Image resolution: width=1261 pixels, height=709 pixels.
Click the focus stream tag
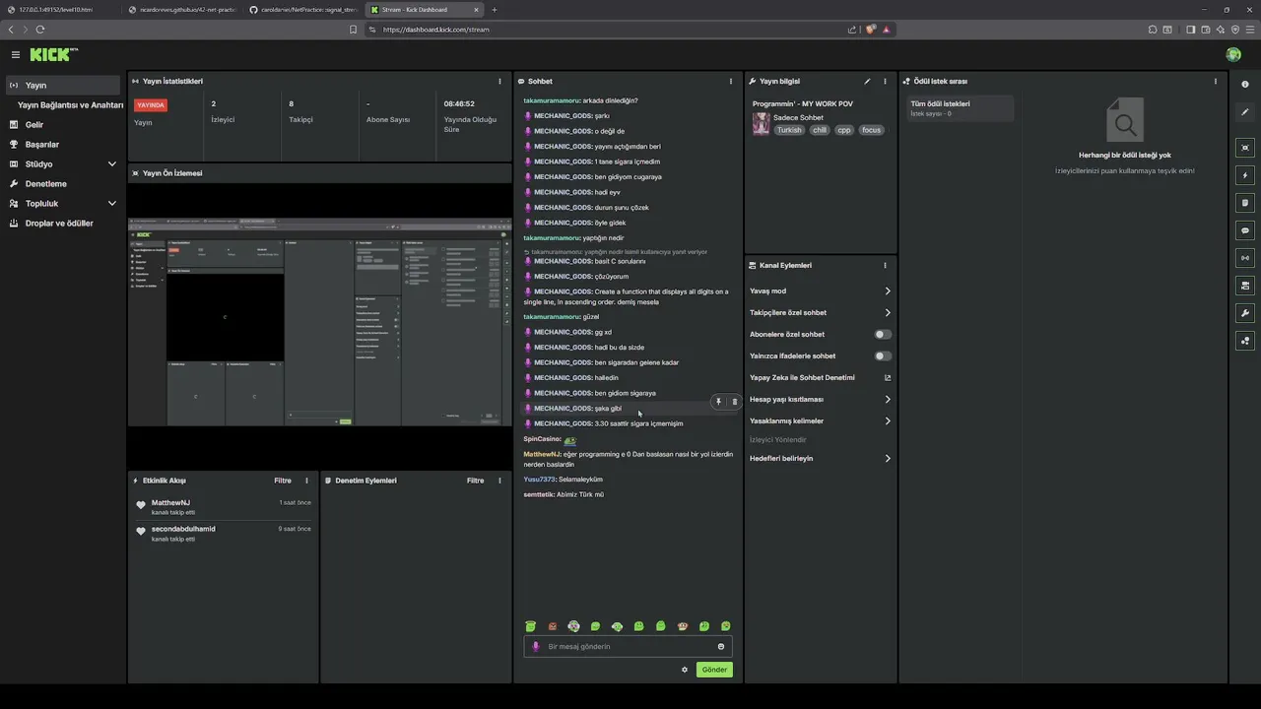coord(871,130)
